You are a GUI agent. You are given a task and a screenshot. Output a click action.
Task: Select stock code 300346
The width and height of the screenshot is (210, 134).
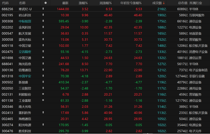[7, 107]
